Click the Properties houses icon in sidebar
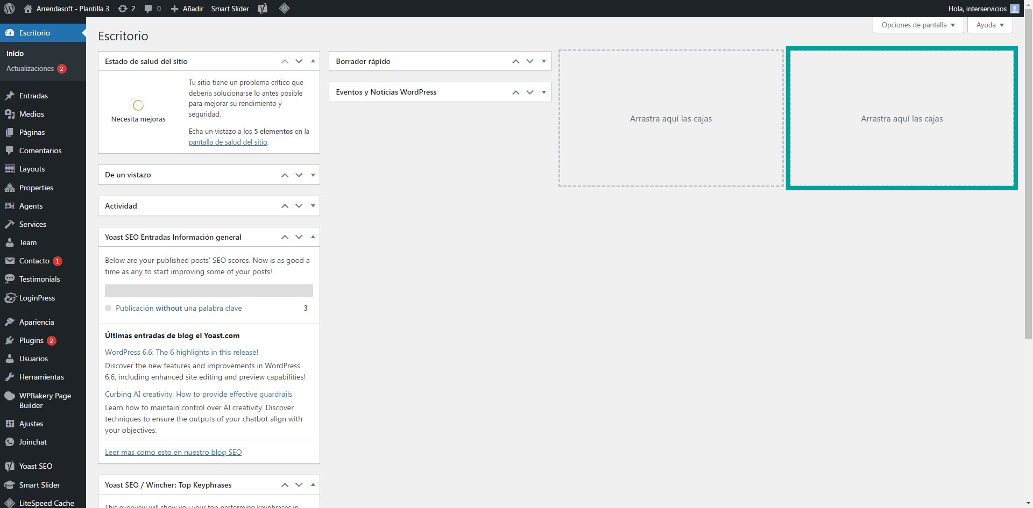The image size is (1033, 508). (10, 188)
